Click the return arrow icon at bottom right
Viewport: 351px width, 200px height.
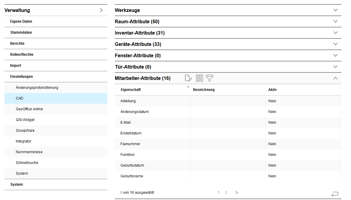pos(335,194)
